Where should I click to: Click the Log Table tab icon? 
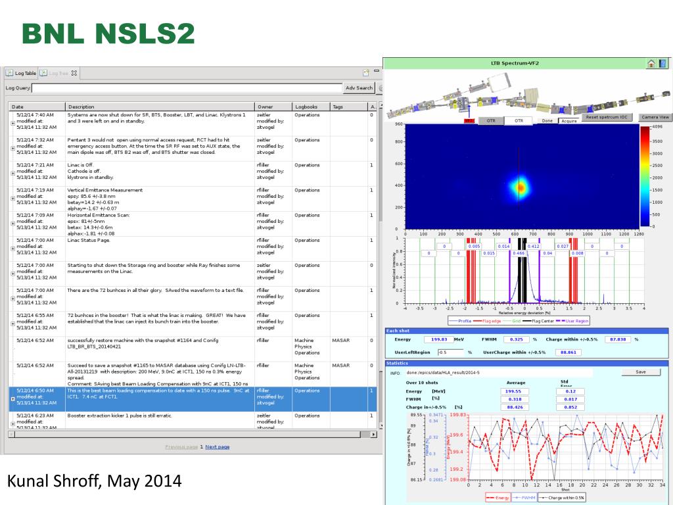pyautogui.click(x=9, y=73)
